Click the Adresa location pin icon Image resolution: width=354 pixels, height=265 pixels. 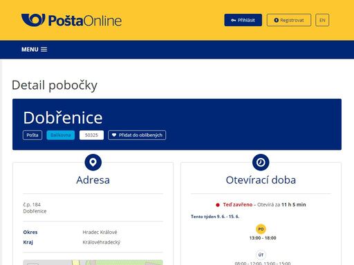[93, 162]
